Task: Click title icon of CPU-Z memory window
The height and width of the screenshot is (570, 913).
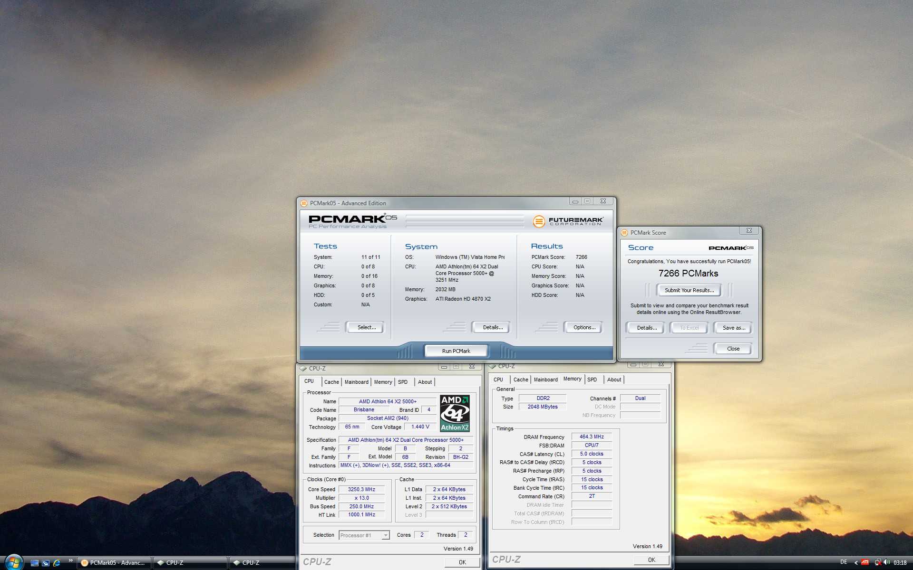Action: [492, 366]
